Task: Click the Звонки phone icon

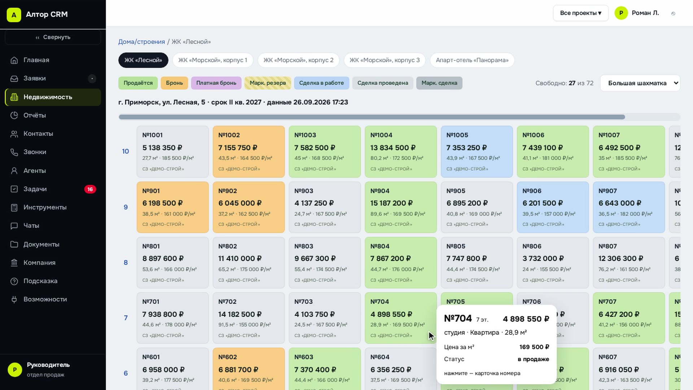Action: (x=14, y=152)
